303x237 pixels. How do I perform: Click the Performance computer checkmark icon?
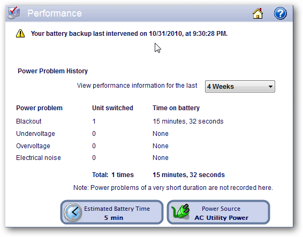pos(14,13)
